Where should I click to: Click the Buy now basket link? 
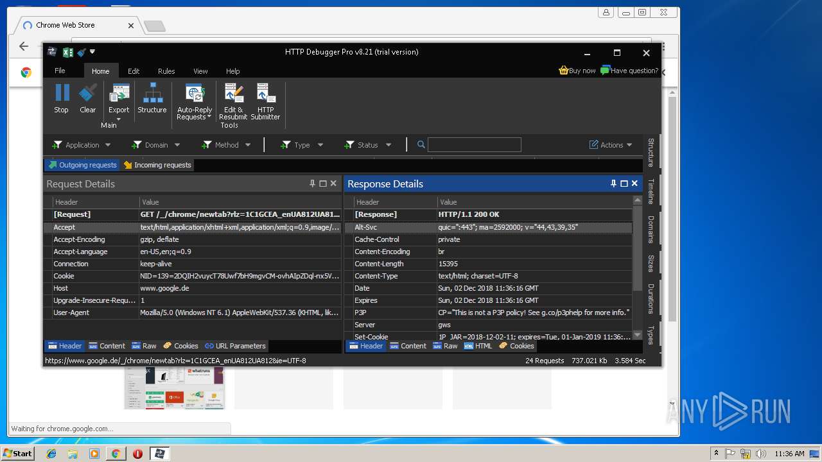(x=577, y=71)
